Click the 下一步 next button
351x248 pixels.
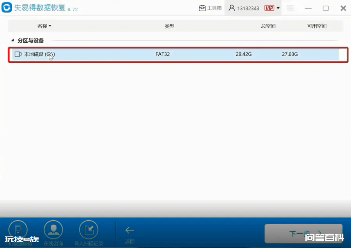[303, 234]
